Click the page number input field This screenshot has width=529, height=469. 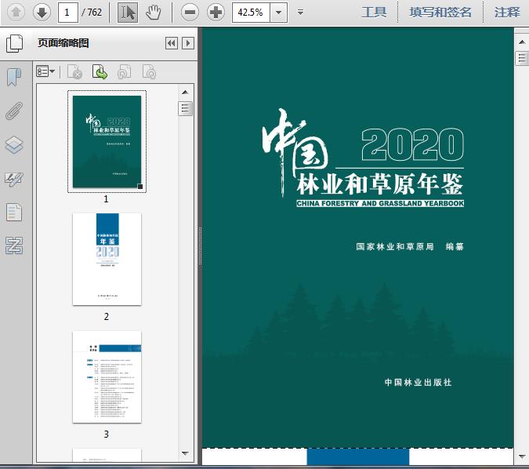tap(68, 13)
